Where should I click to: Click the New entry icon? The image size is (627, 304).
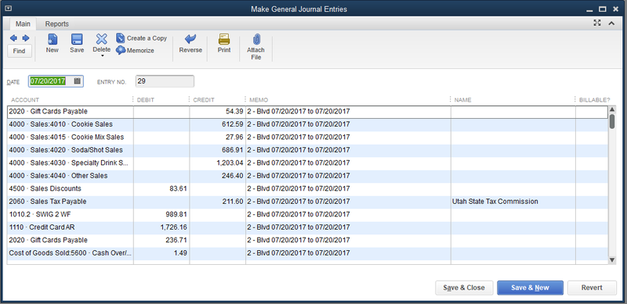click(x=53, y=39)
